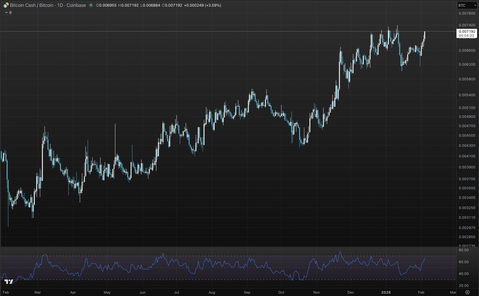Click the RSI 60.00 axis label
Image resolution: width=479 pixels, height=296 pixels.
point(463,262)
